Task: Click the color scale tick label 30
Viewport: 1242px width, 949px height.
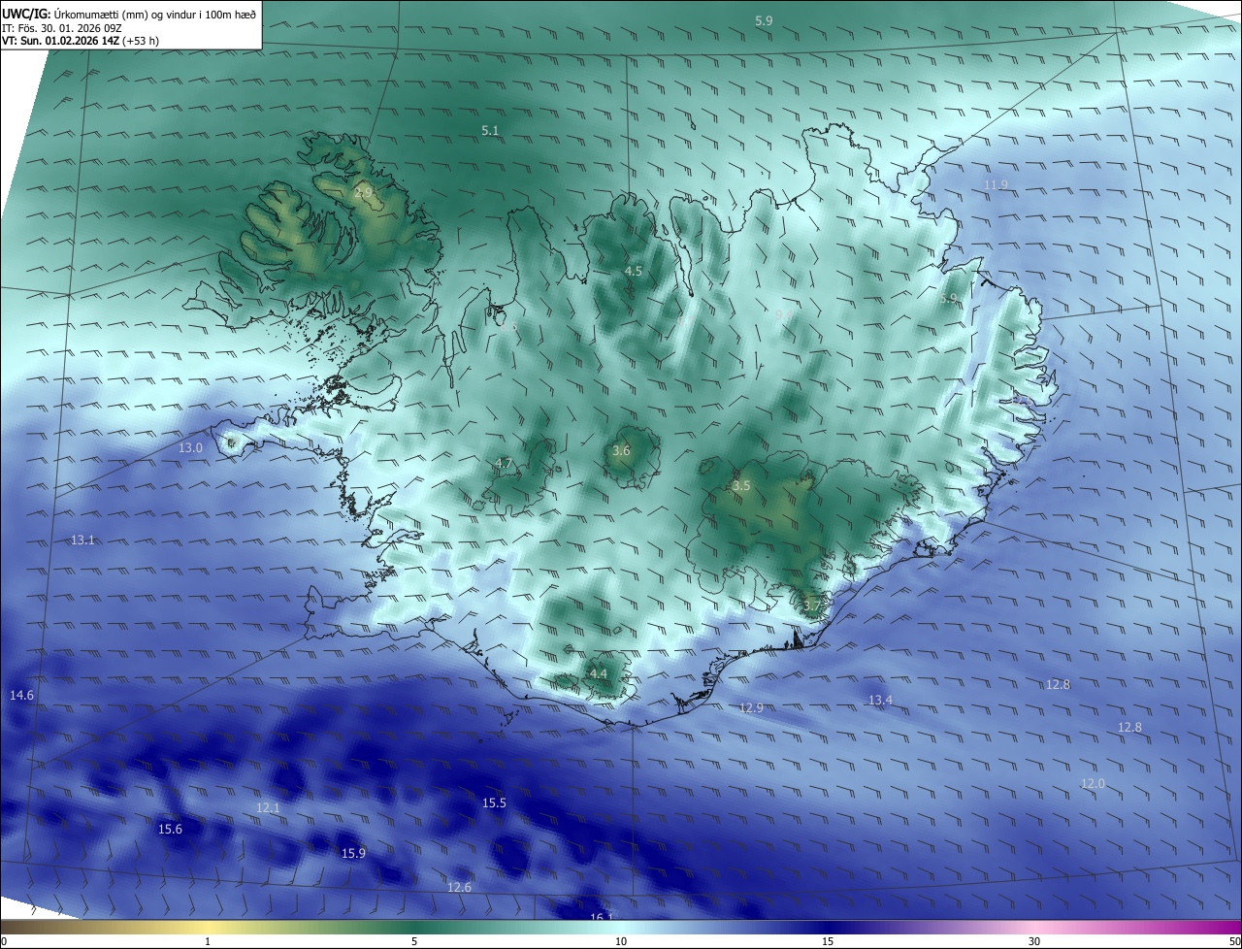Action: point(1034,941)
